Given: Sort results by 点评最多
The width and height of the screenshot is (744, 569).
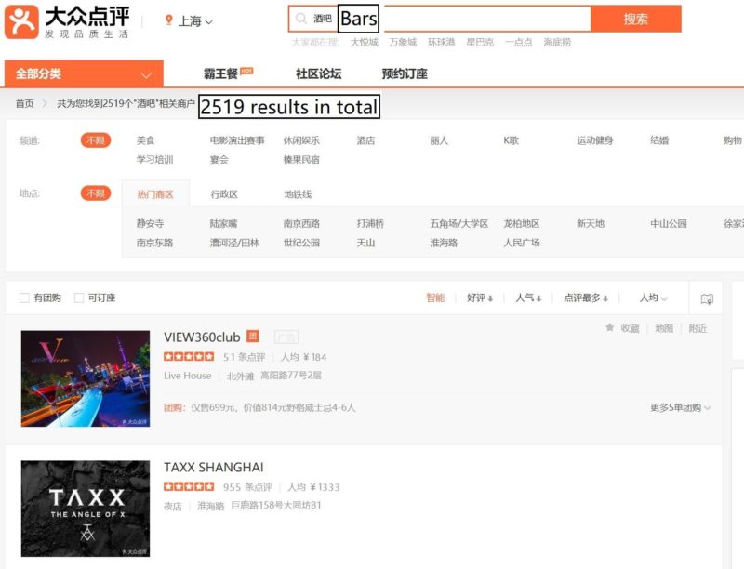Looking at the screenshot, I should coord(586,298).
